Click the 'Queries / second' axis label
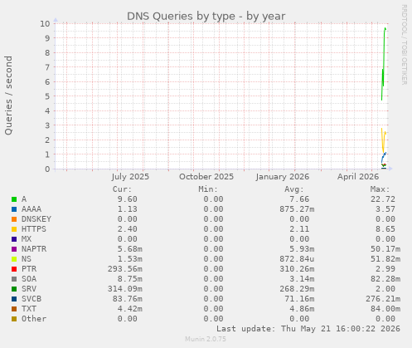The image size is (412, 348). pyautogui.click(x=8, y=96)
